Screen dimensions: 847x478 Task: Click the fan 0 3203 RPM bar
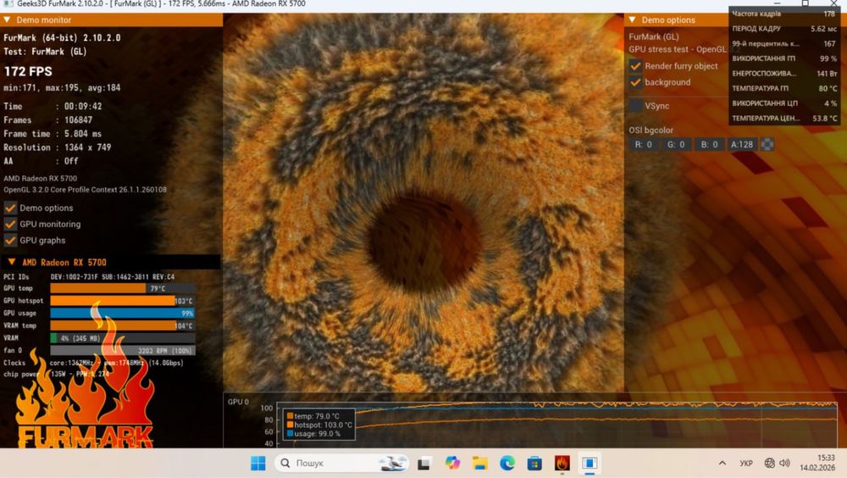123,351
